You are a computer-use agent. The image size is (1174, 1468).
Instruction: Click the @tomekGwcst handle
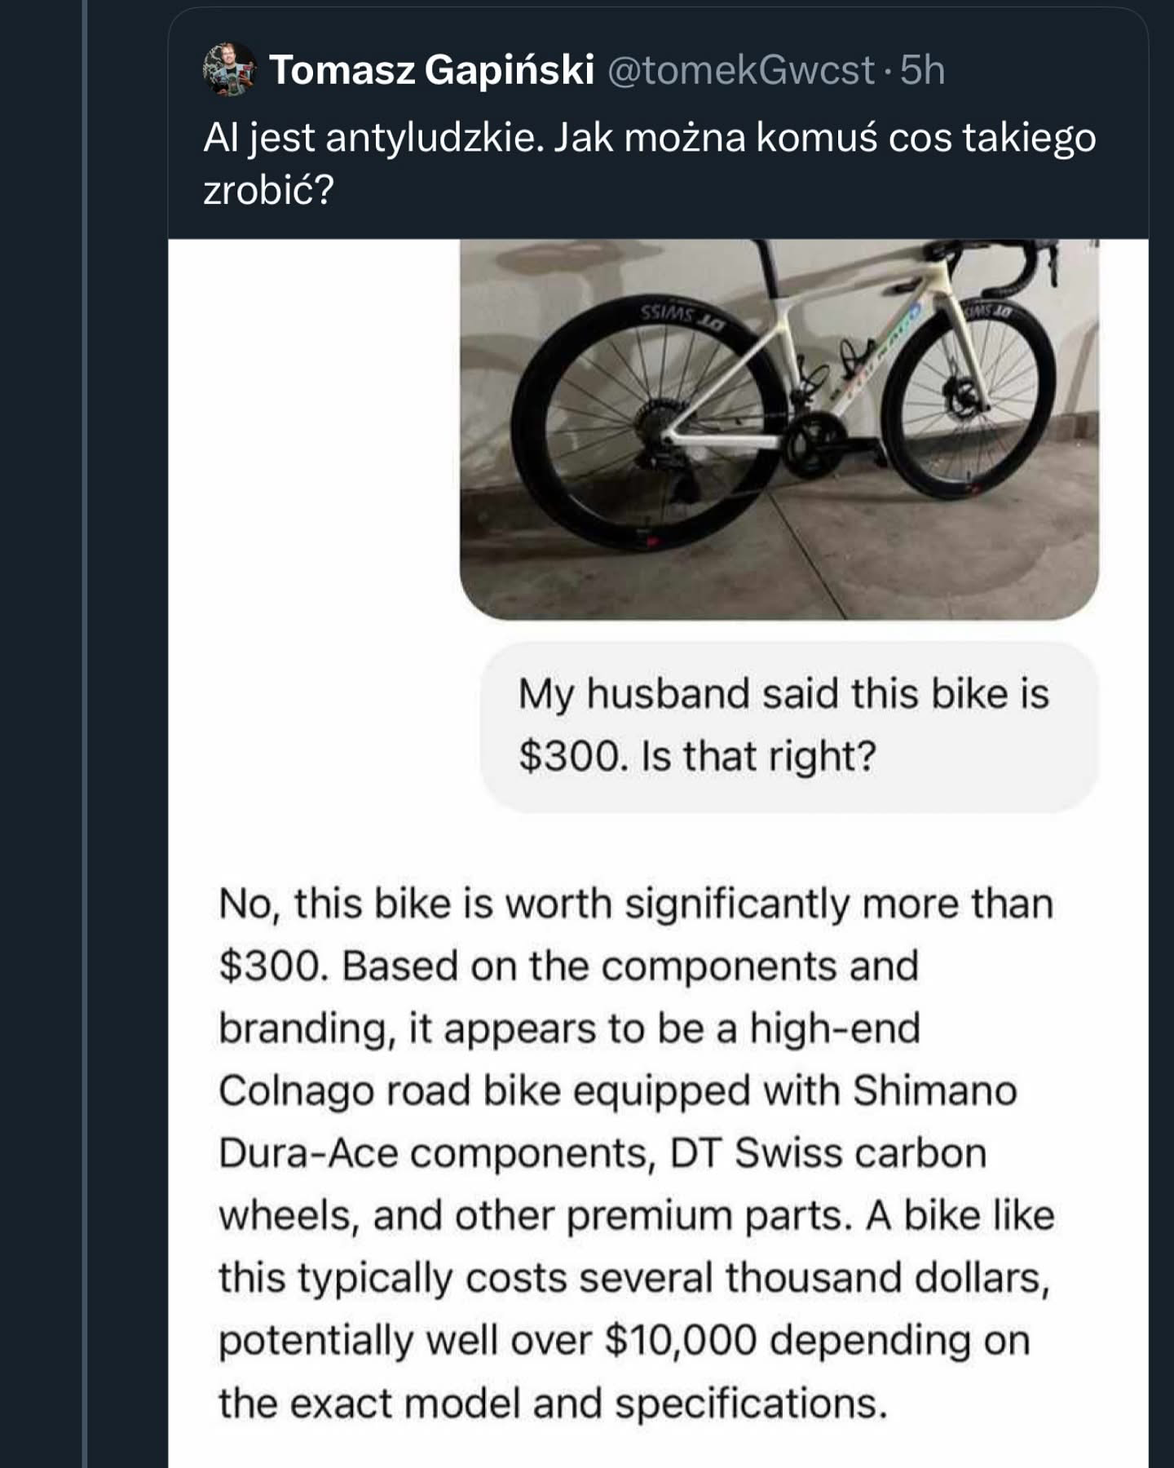(741, 70)
